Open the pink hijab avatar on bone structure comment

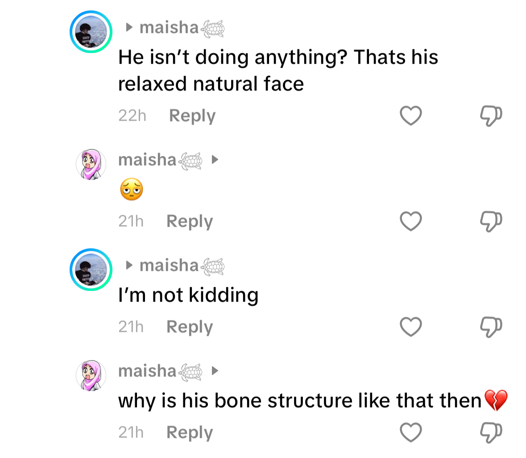(91, 376)
